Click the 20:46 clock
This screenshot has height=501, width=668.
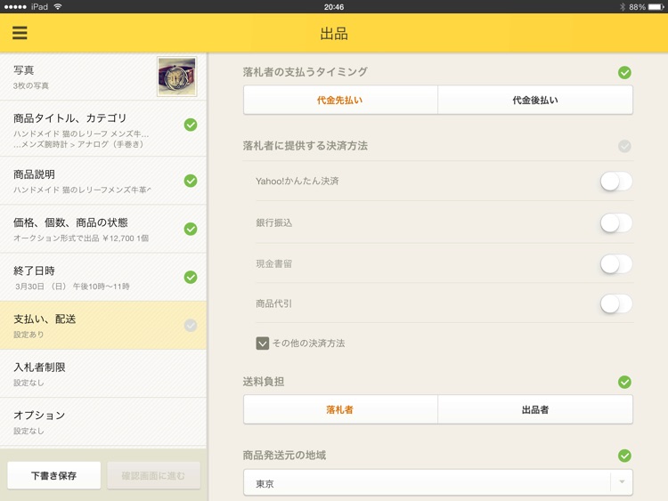(334, 7)
